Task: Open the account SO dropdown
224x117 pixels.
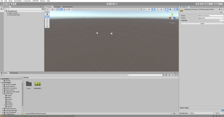Action: [x=4, y=4]
